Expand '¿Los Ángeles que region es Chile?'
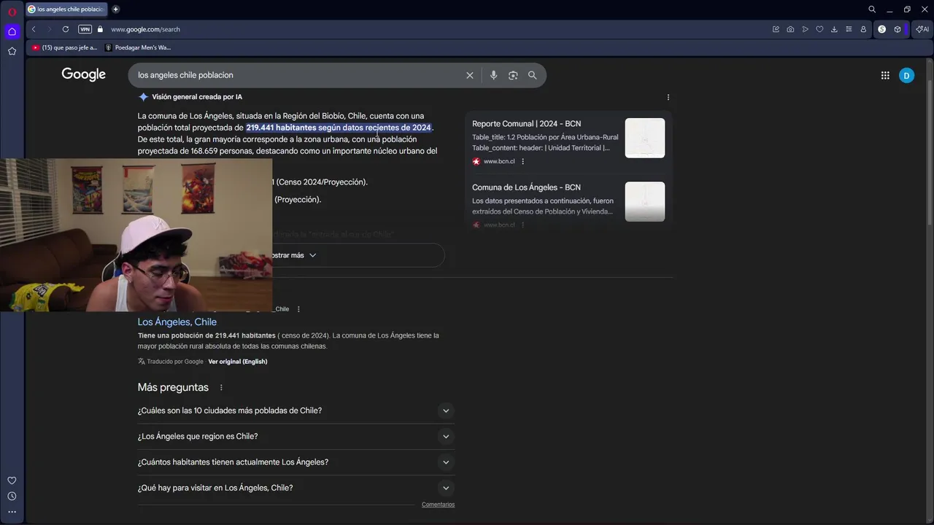Screen dimensions: 934x525 296,436
